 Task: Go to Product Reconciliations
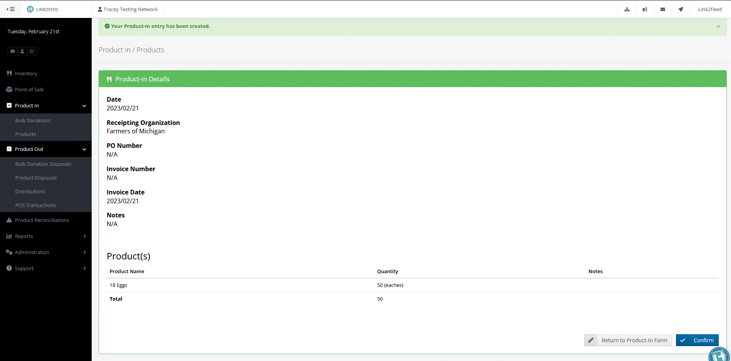(x=42, y=220)
